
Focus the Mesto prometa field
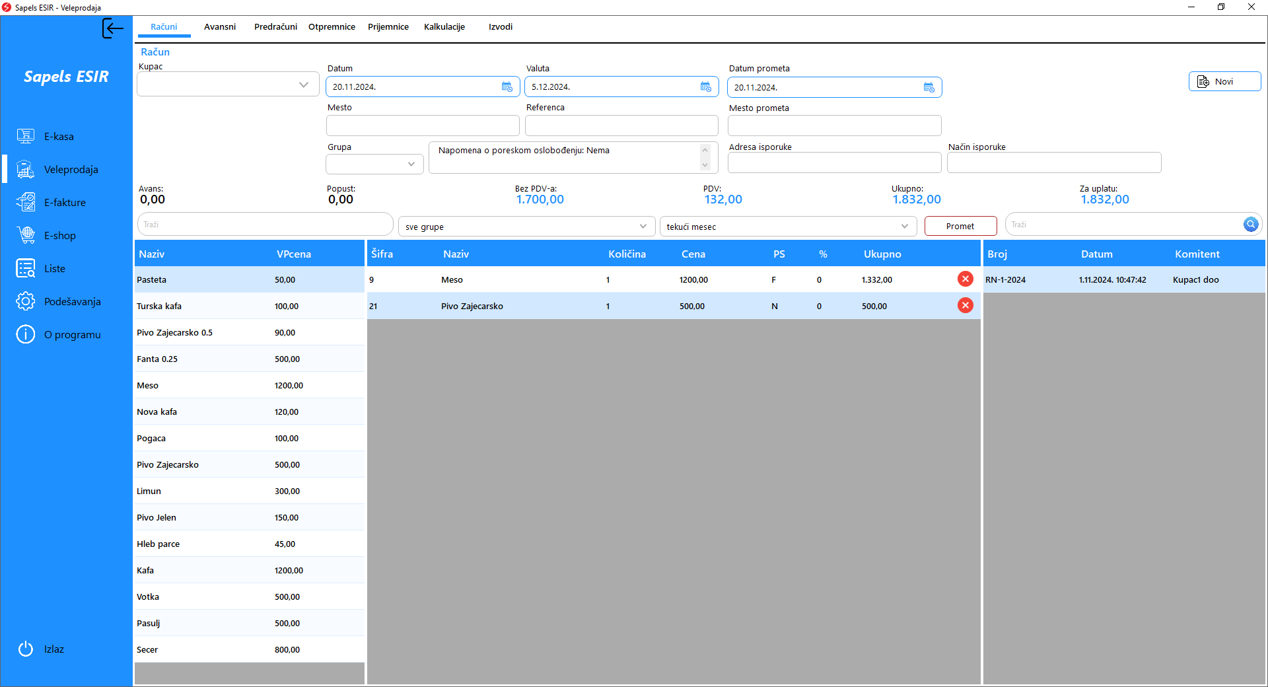tap(834, 126)
